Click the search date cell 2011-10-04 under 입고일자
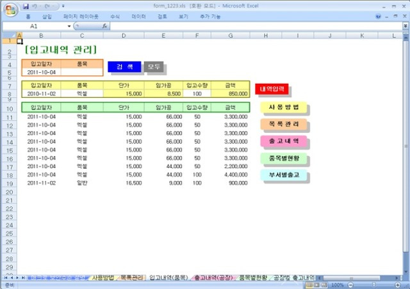Image resolution: width=410 pixels, height=289 pixels. point(41,72)
